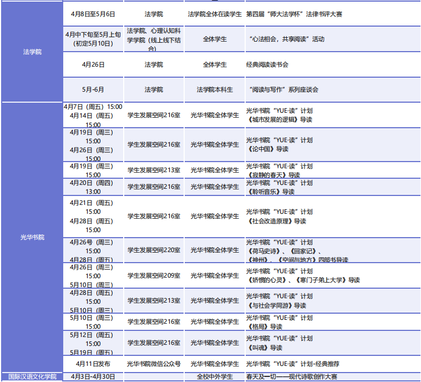Screen dimensions: 421x382
Task: Select the 法学院本科生 audience cell
Action: (215, 89)
